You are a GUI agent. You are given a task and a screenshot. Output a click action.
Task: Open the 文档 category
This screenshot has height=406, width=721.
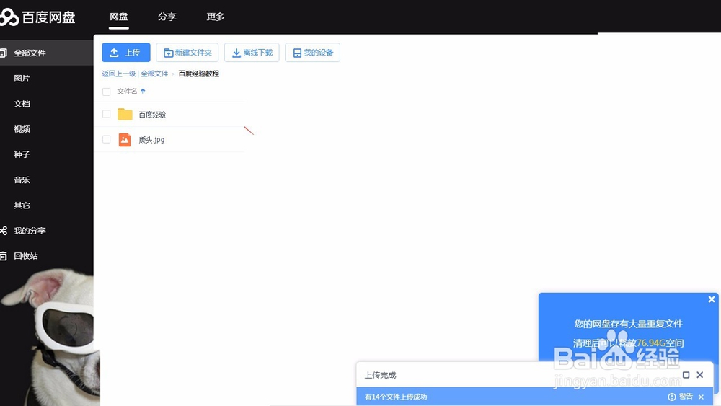tap(22, 103)
